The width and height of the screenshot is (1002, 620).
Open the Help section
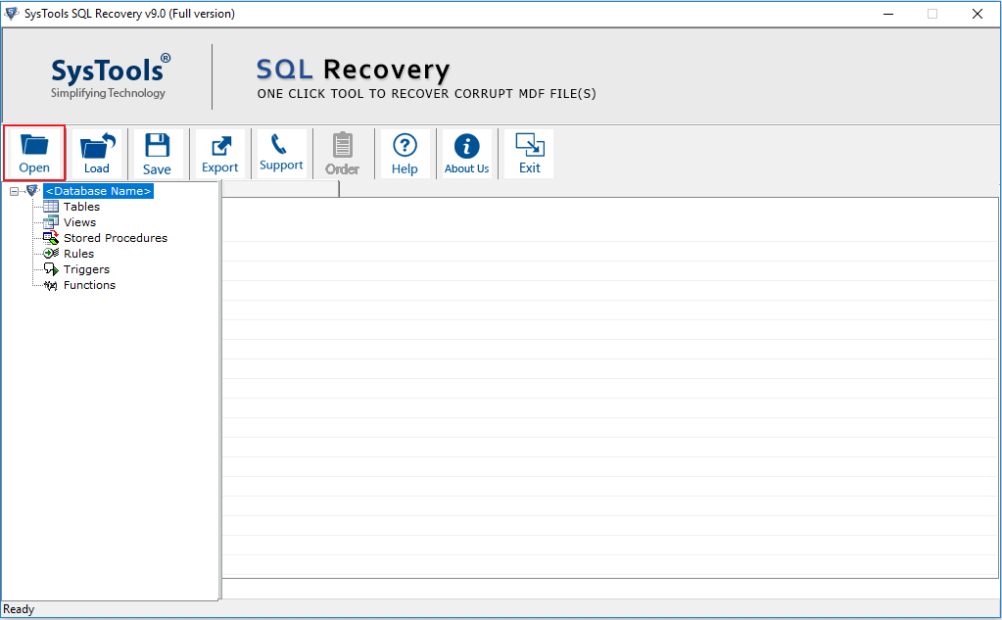point(405,152)
